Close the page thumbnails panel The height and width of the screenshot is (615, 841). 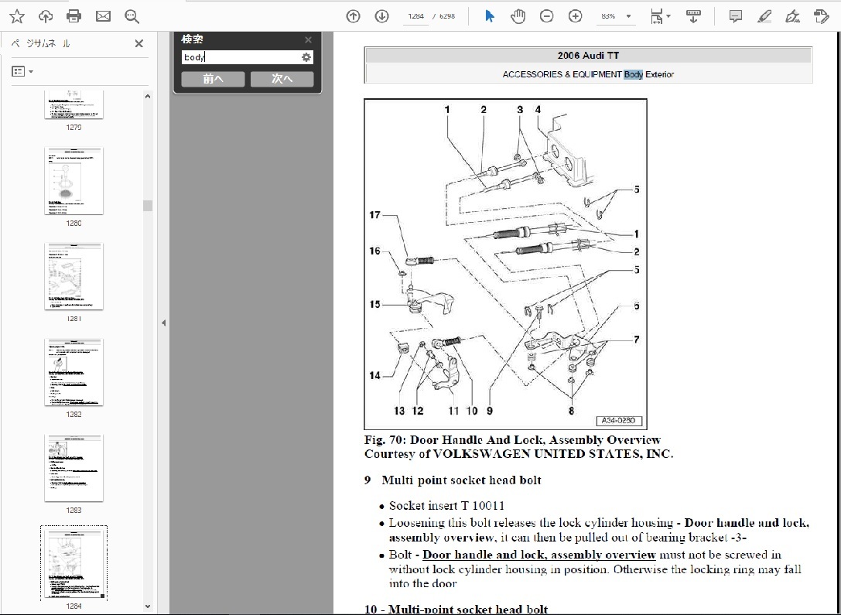point(139,44)
